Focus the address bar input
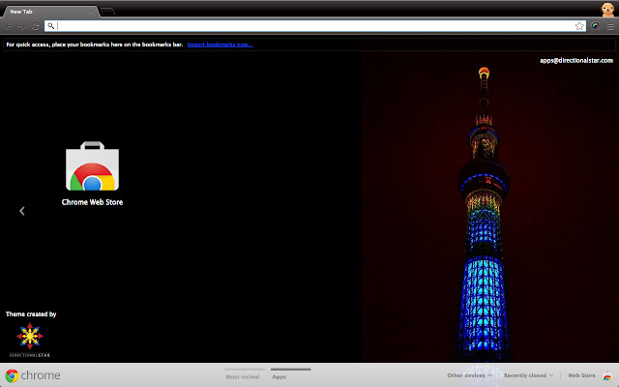 click(314, 26)
